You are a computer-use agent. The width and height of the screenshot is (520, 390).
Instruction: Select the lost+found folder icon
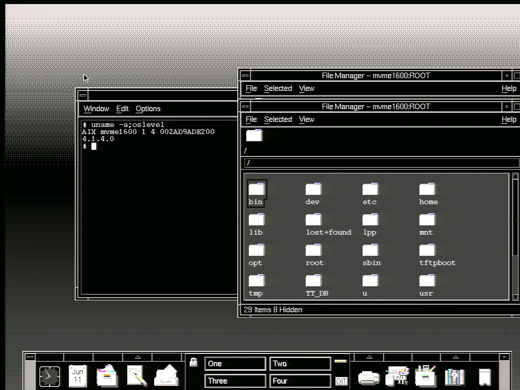(x=313, y=219)
